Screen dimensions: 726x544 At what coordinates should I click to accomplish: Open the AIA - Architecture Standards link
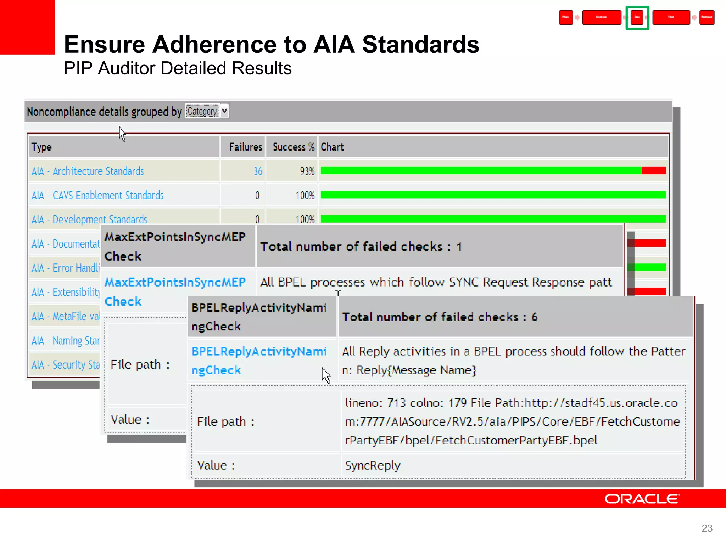point(88,171)
